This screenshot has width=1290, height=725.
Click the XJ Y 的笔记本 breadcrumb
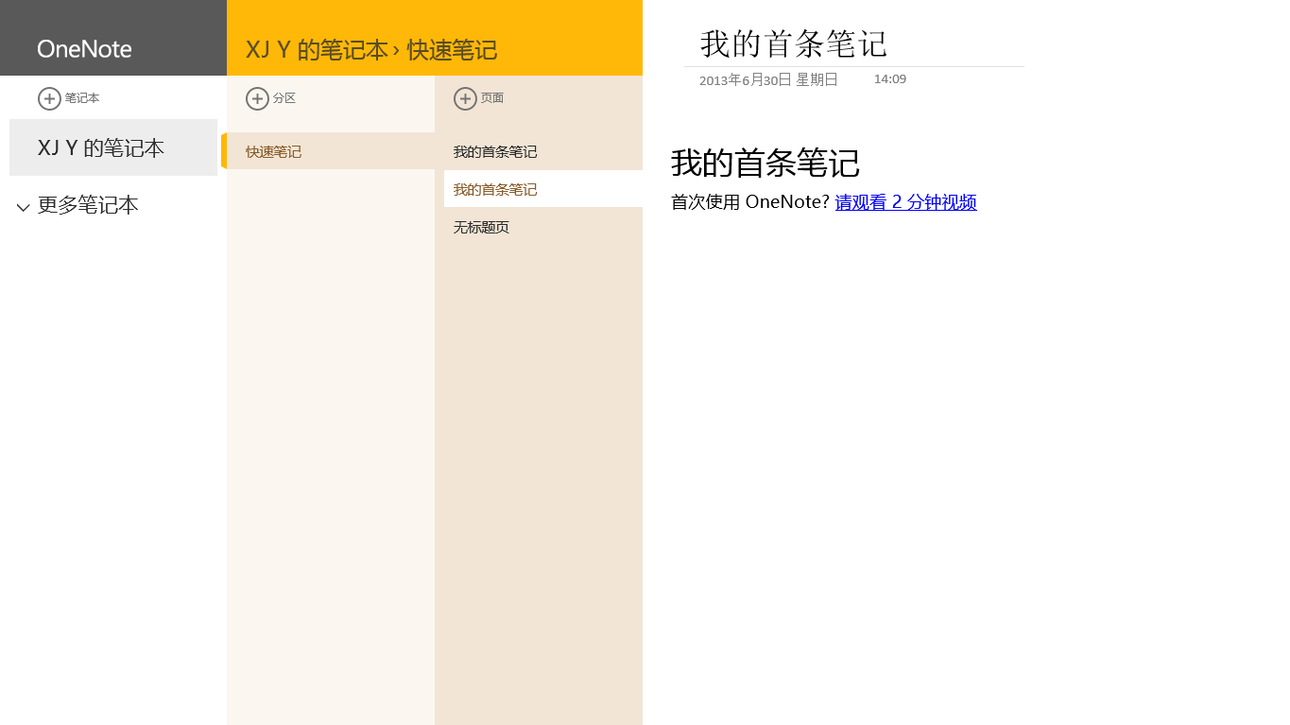click(x=317, y=50)
